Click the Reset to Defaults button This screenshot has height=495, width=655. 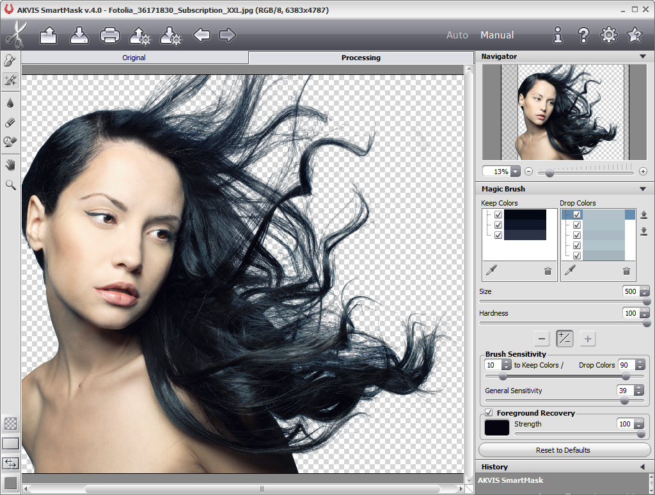(563, 450)
